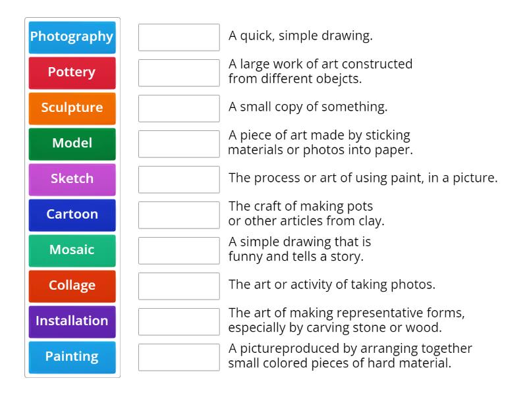Choose the green Model tile
The image size is (527, 395).
(72, 144)
